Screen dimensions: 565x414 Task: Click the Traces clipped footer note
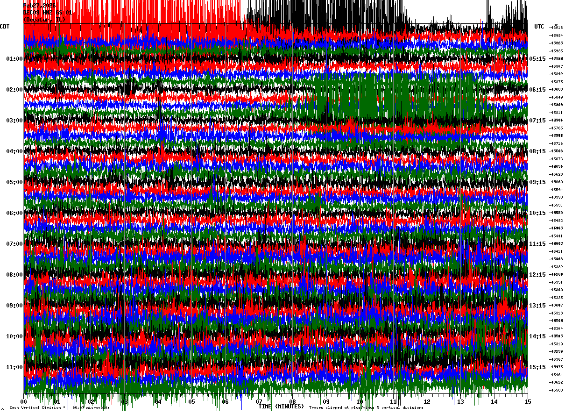coord(366,408)
